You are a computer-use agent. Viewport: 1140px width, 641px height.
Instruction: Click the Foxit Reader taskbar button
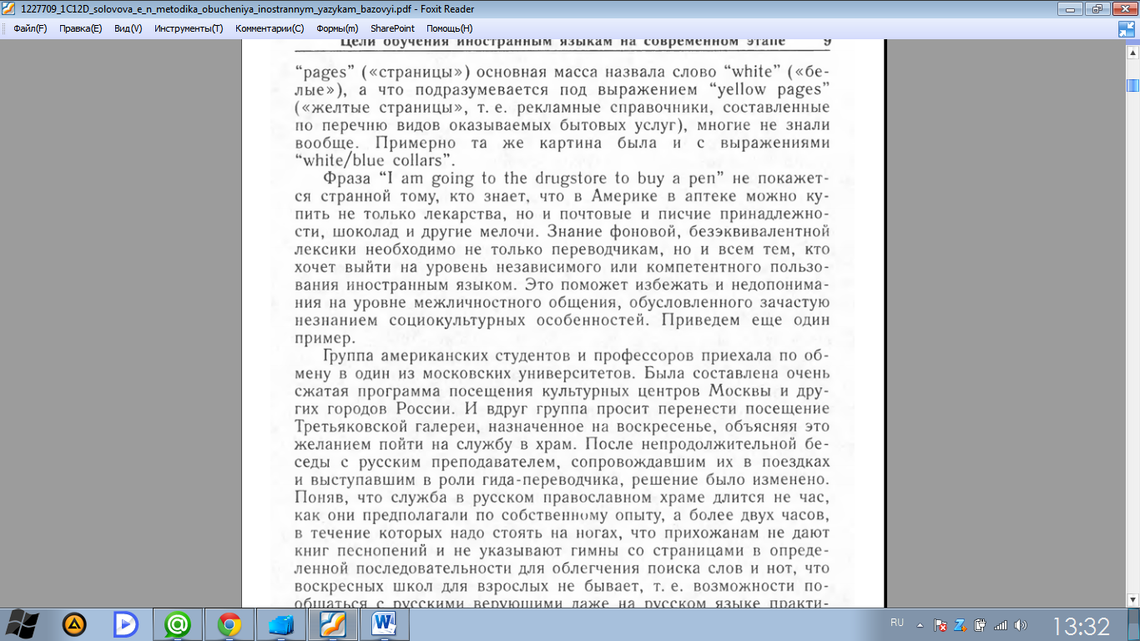tap(333, 624)
